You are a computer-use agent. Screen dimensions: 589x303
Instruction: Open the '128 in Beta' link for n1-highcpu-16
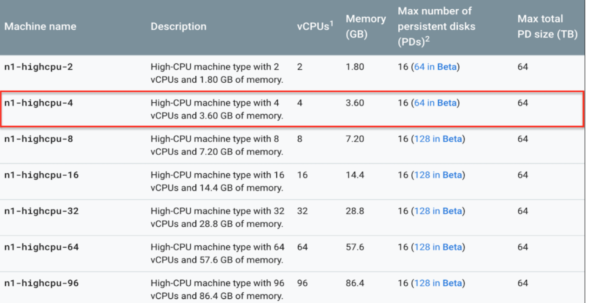(437, 175)
